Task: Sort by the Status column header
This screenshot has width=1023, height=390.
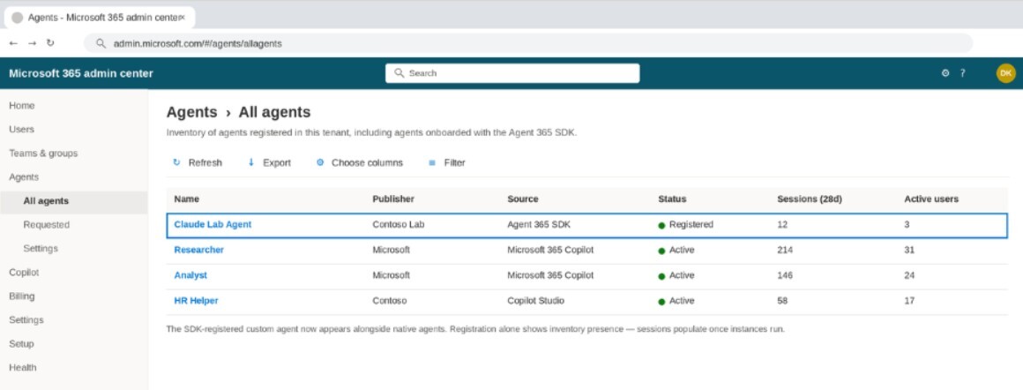Action: [672, 199]
